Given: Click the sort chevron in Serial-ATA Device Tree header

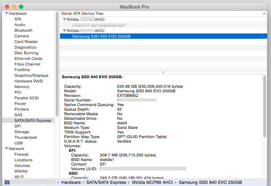Looking at the screenshot, I should tap(264, 13).
